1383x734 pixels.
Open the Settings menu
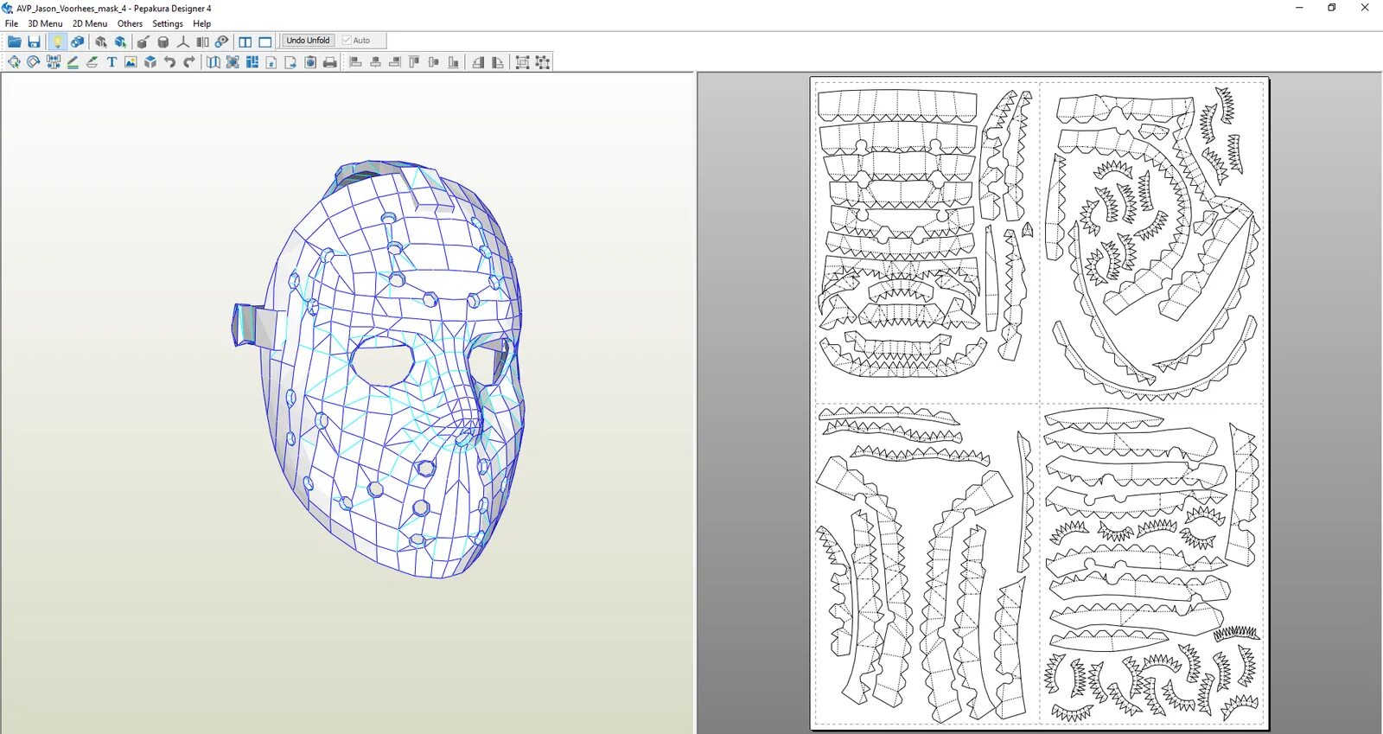tap(168, 24)
